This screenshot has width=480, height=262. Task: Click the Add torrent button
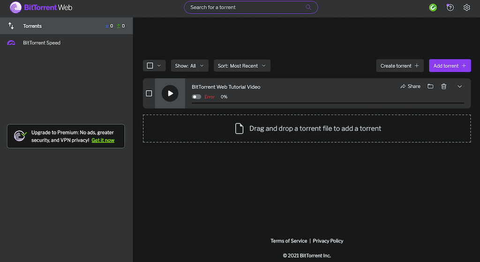pos(450,66)
